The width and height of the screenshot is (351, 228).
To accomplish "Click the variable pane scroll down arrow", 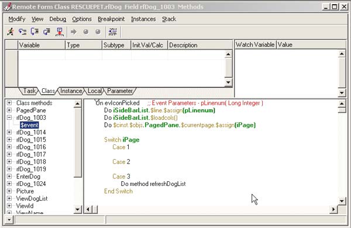I will click(228, 82).
